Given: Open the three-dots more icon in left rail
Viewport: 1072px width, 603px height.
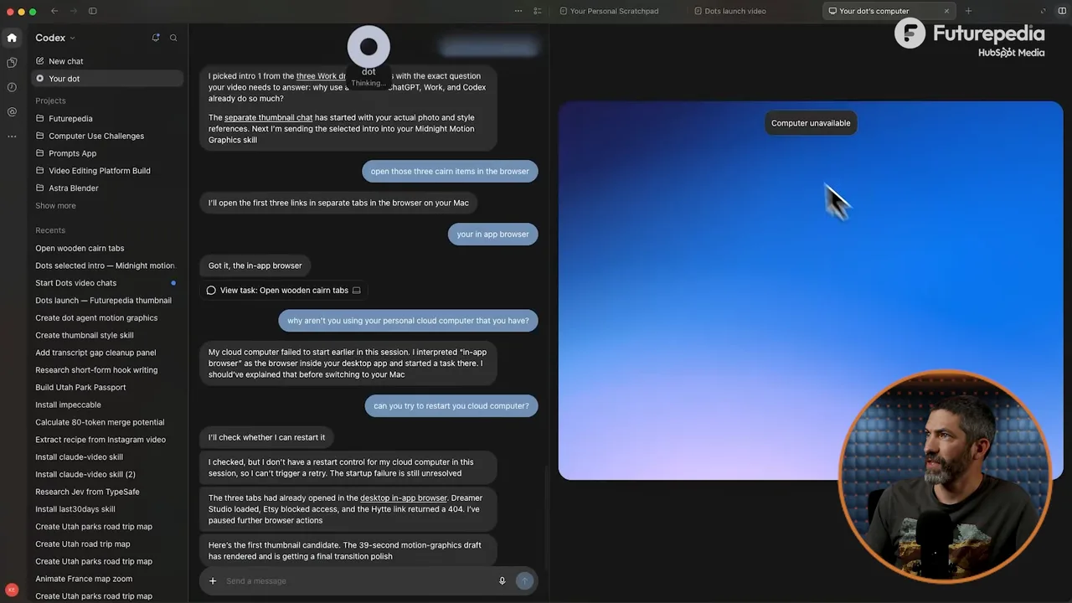Looking at the screenshot, I should 12,136.
